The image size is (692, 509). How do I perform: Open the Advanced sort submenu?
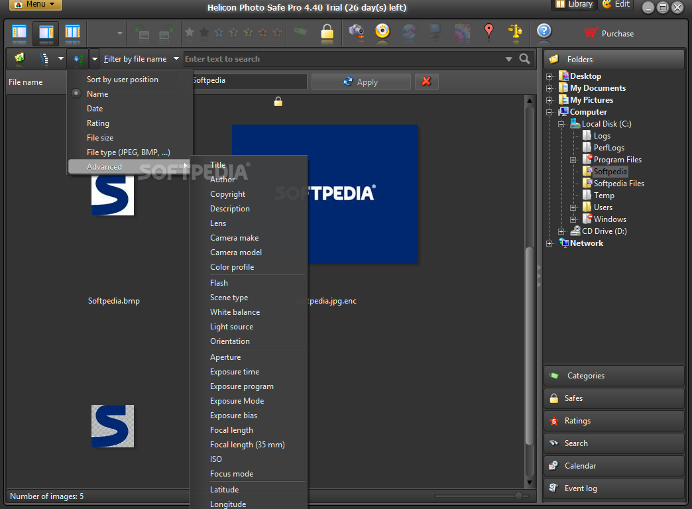pos(130,167)
